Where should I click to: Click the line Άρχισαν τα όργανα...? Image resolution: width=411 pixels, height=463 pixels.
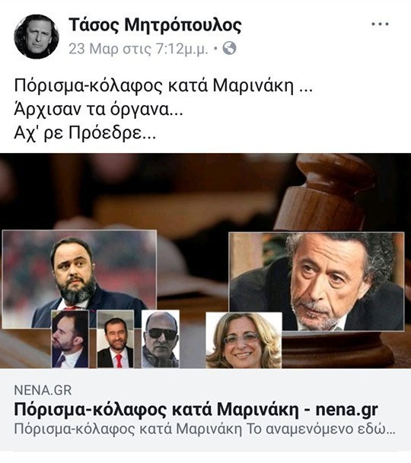(x=98, y=110)
